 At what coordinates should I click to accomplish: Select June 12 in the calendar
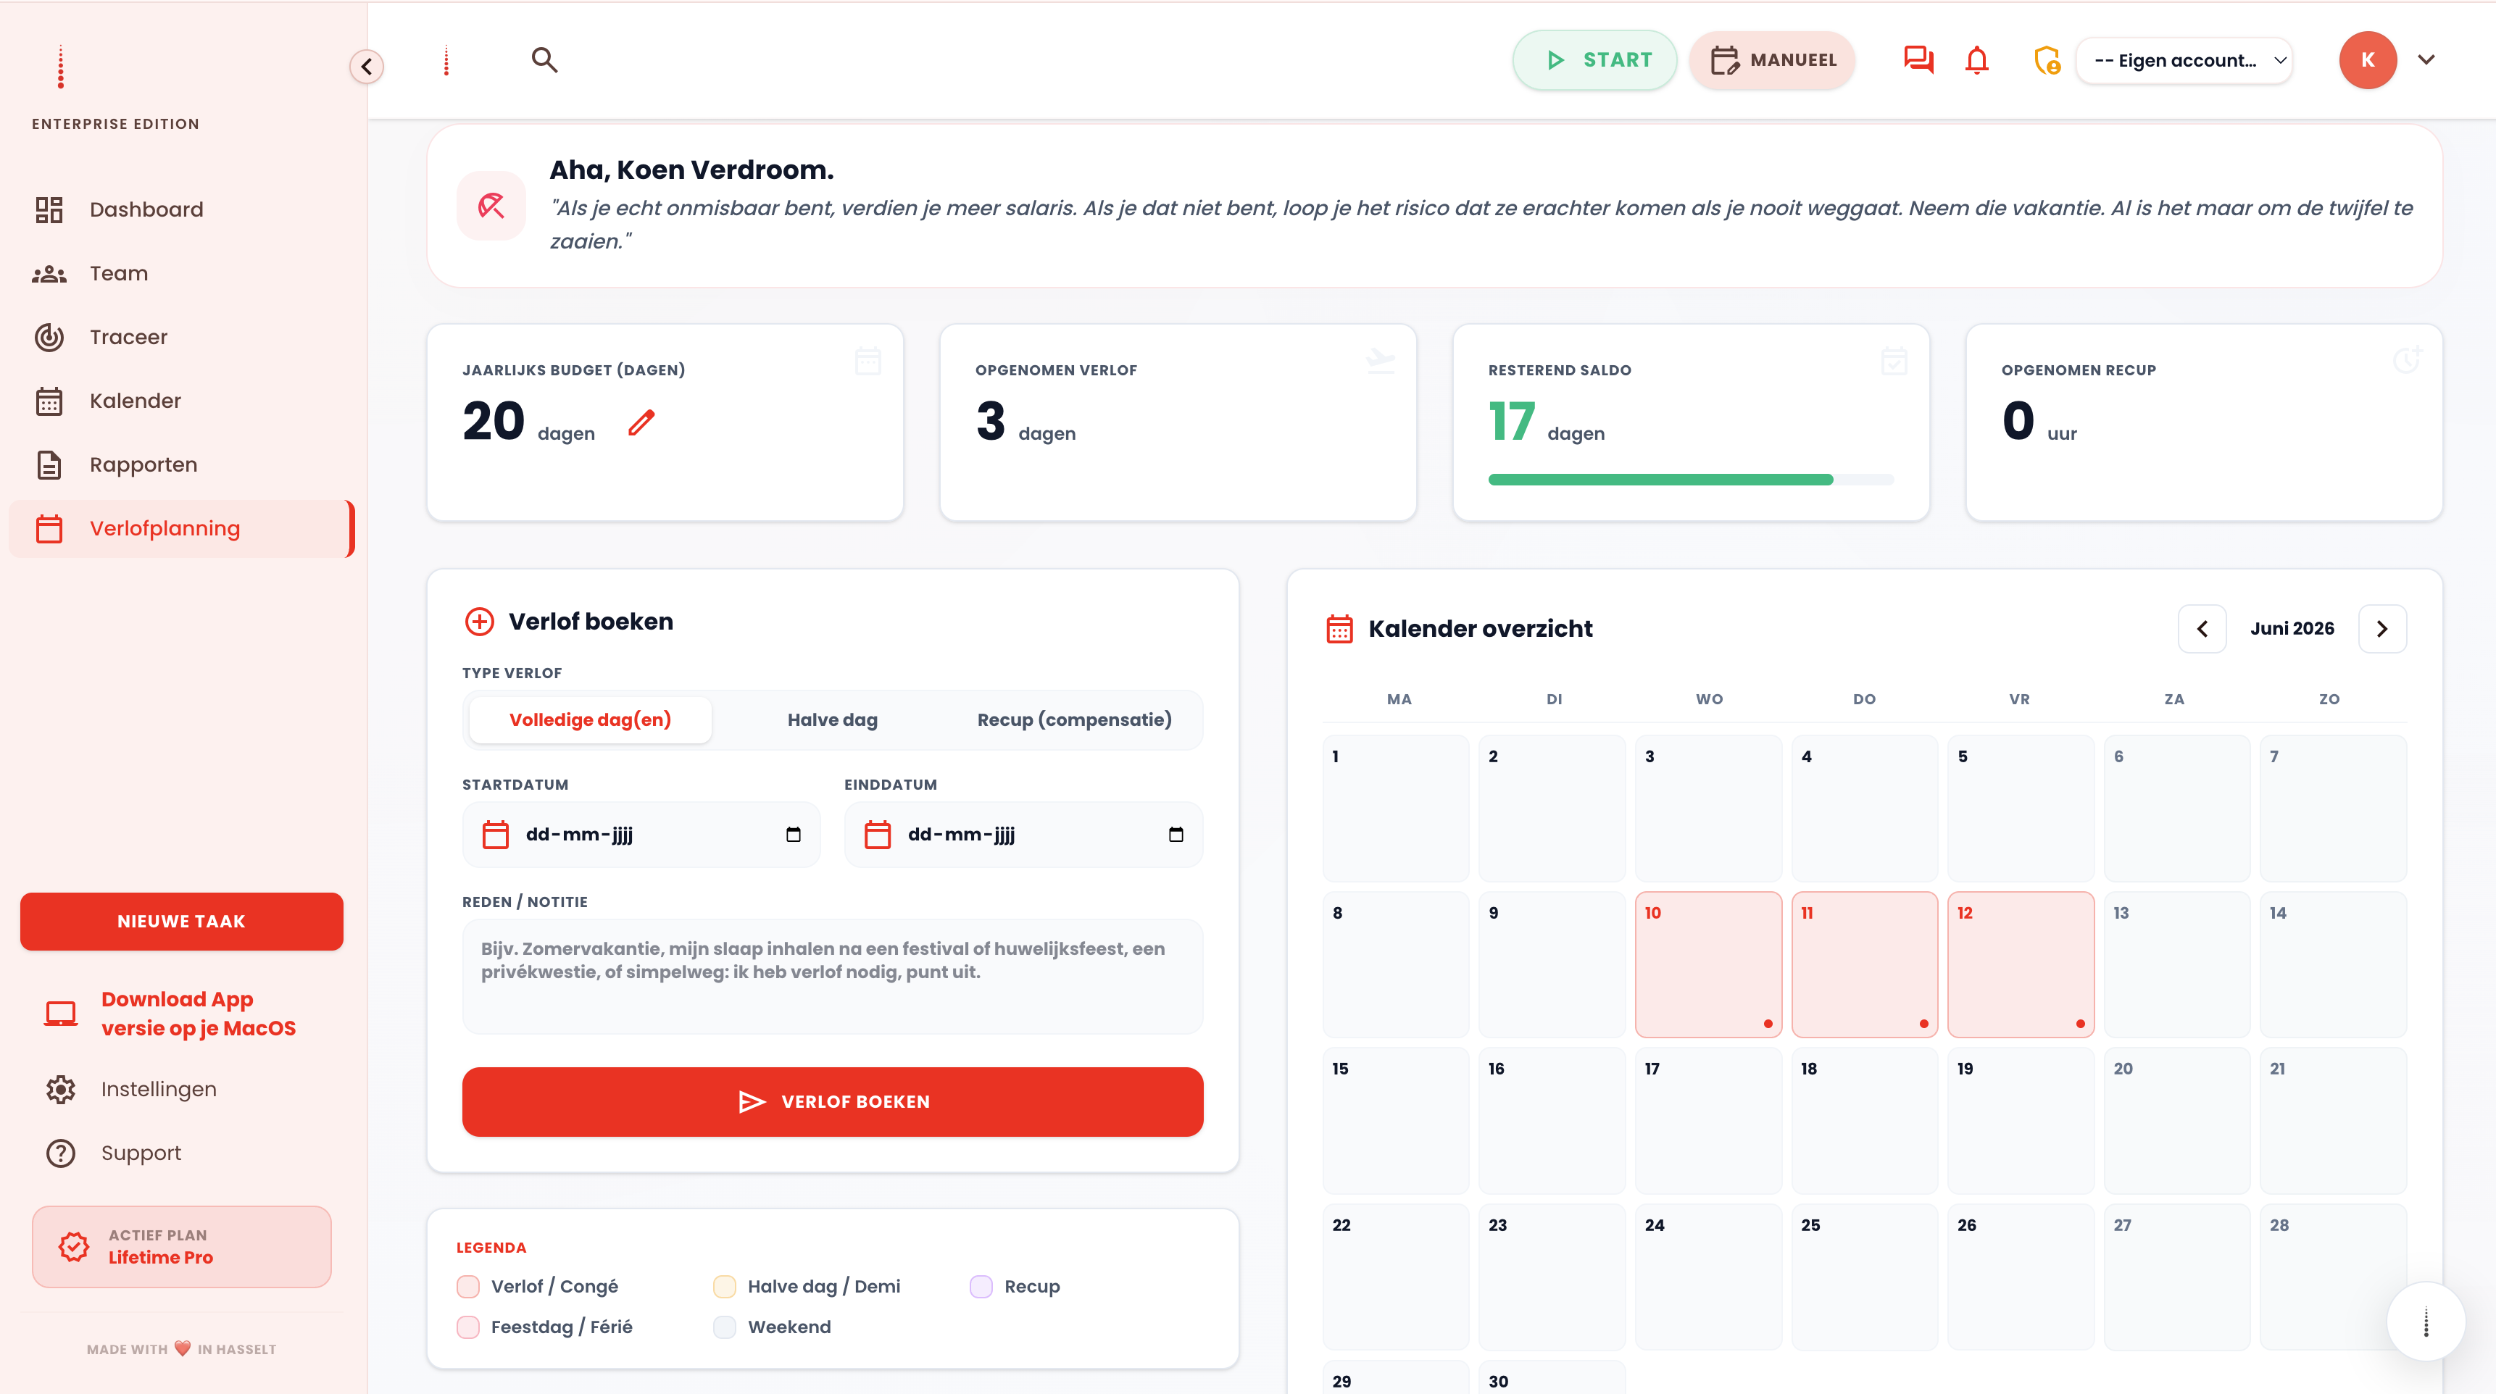pyautogui.click(x=2021, y=965)
